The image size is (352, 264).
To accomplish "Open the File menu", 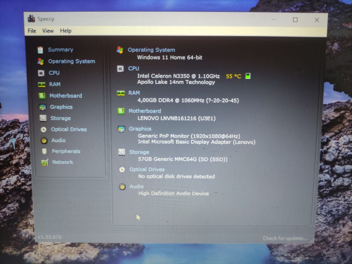I will point(32,31).
